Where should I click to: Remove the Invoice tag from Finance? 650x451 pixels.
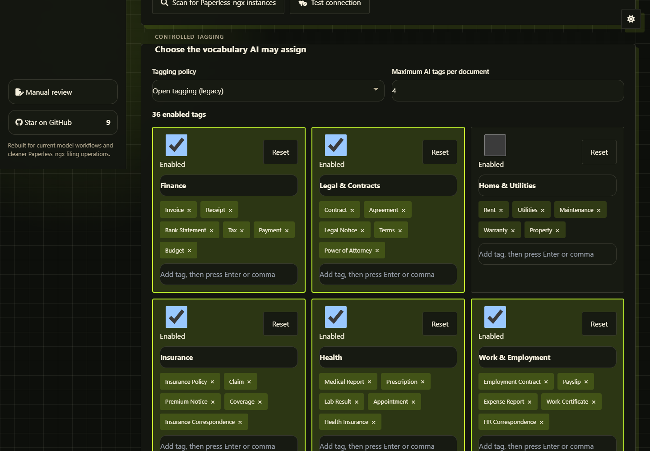pos(189,211)
